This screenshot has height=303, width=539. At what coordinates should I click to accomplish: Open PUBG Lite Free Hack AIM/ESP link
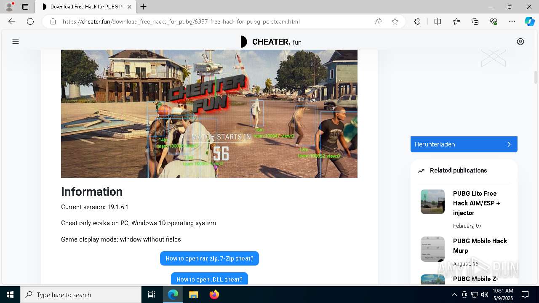pos(477,203)
